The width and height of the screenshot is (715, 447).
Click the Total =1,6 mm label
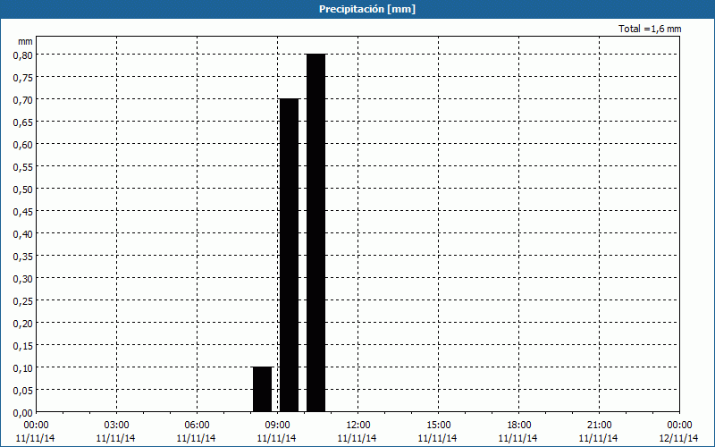[650, 29]
